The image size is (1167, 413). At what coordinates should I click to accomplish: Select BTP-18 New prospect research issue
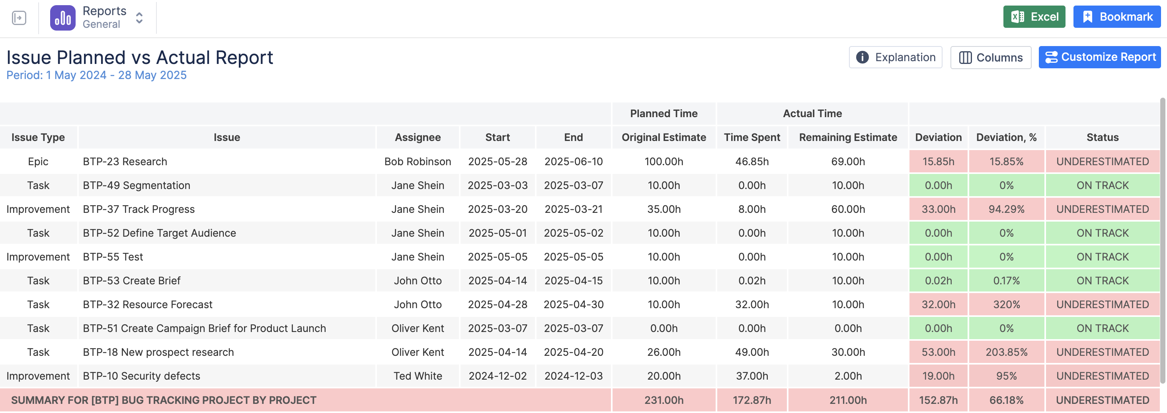pyautogui.click(x=158, y=352)
